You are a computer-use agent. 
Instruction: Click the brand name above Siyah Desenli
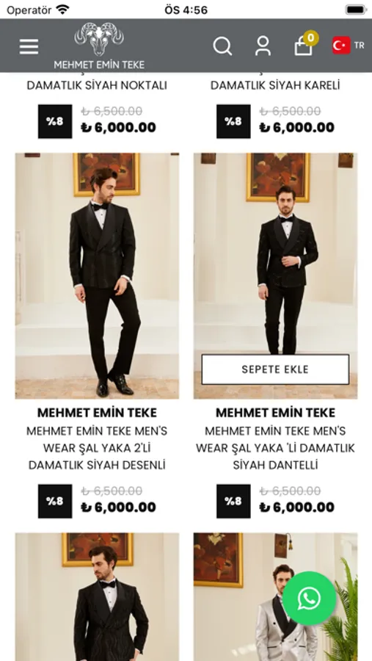(x=97, y=413)
